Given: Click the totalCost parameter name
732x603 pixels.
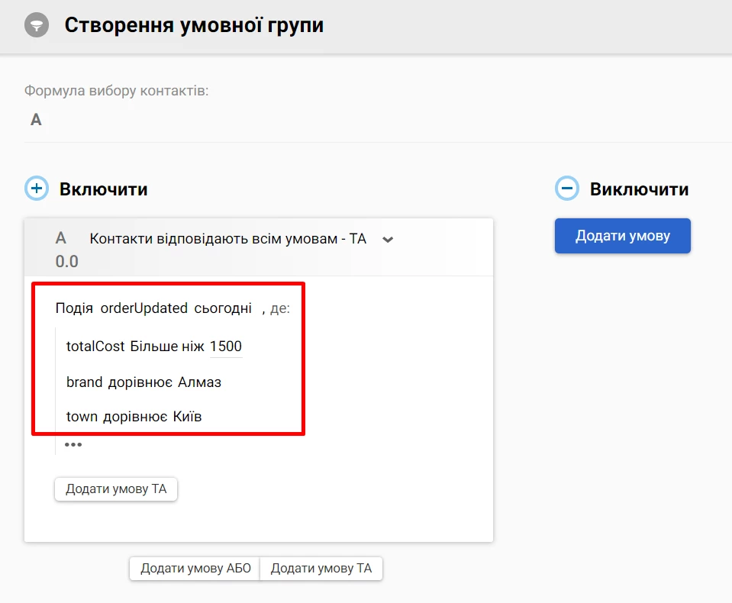Looking at the screenshot, I should [x=95, y=347].
